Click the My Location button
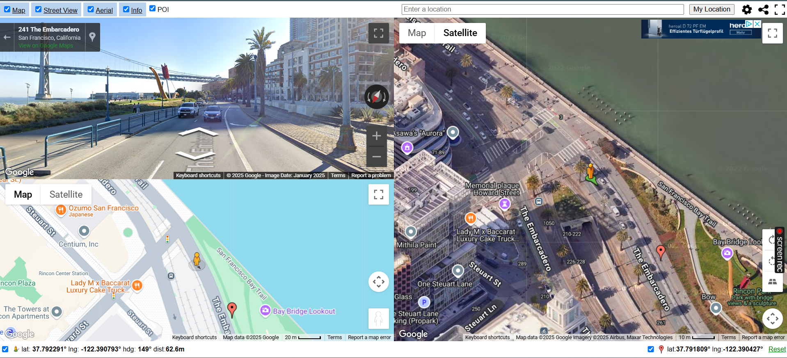 click(712, 9)
